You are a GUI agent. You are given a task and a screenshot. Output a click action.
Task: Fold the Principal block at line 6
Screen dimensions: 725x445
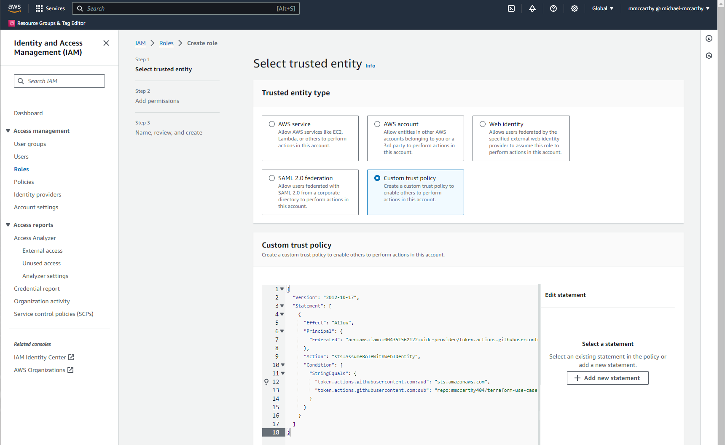[282, 331]
